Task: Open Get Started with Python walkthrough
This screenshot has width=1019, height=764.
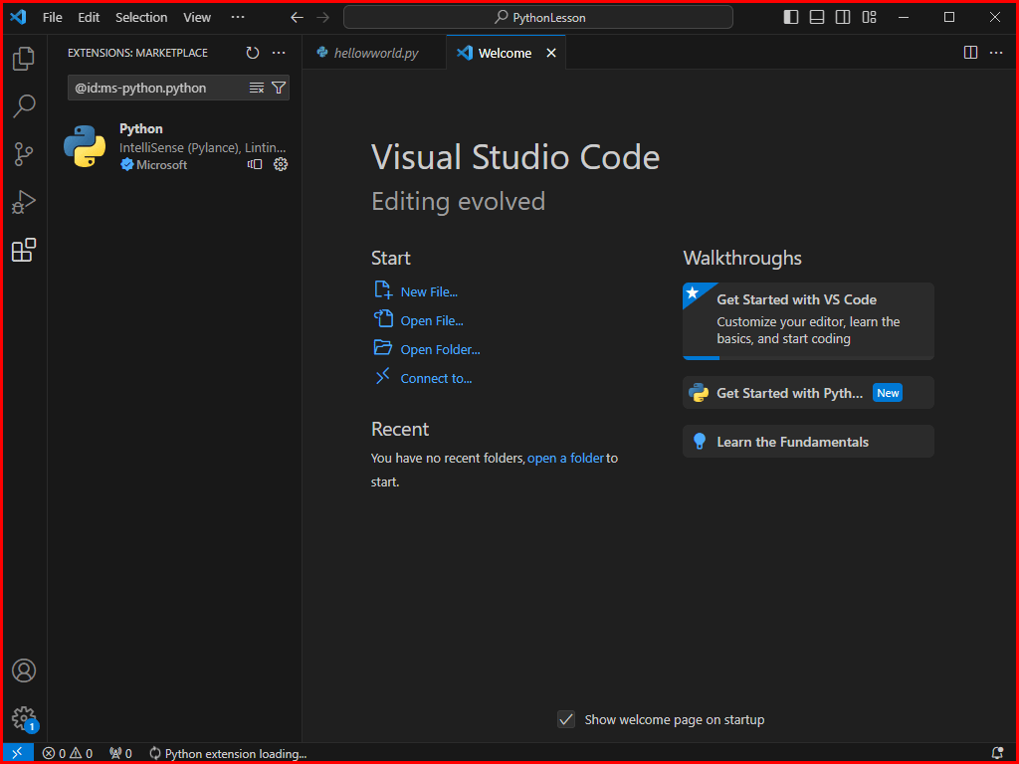Action: 808,392
